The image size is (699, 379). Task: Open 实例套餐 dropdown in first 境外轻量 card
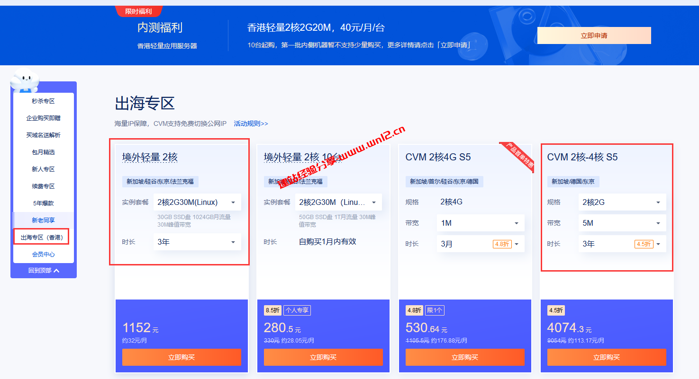click(x=197, y=202)
